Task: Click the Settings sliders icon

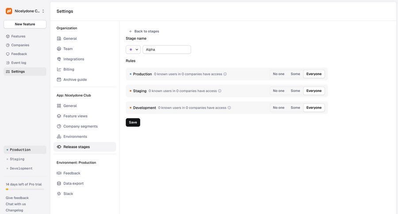Action: click(x=8, y=72)
